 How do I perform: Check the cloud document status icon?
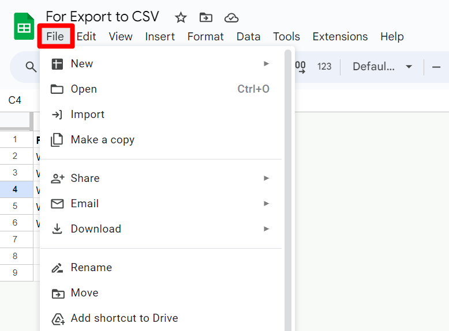click(x=231, y=17)
